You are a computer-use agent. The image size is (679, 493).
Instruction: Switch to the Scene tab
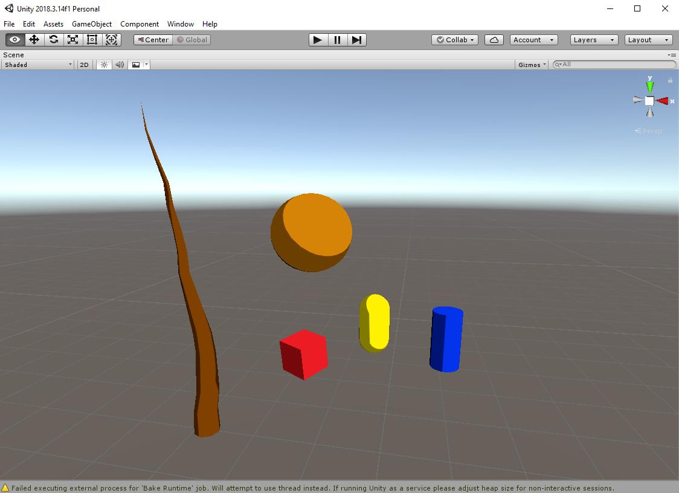tap(13, 55)
